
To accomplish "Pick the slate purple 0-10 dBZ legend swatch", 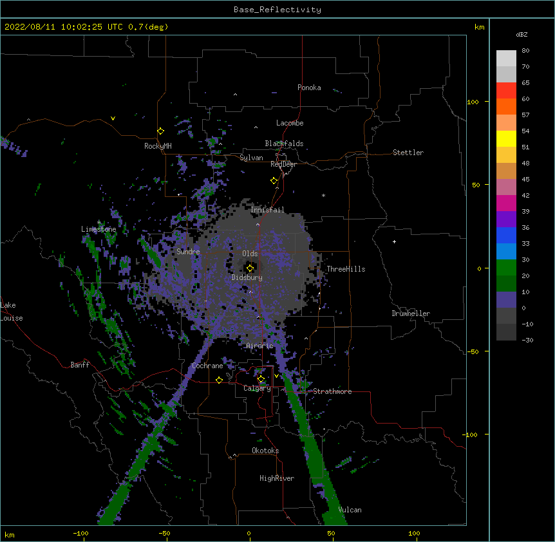I will tap(506, 300).
